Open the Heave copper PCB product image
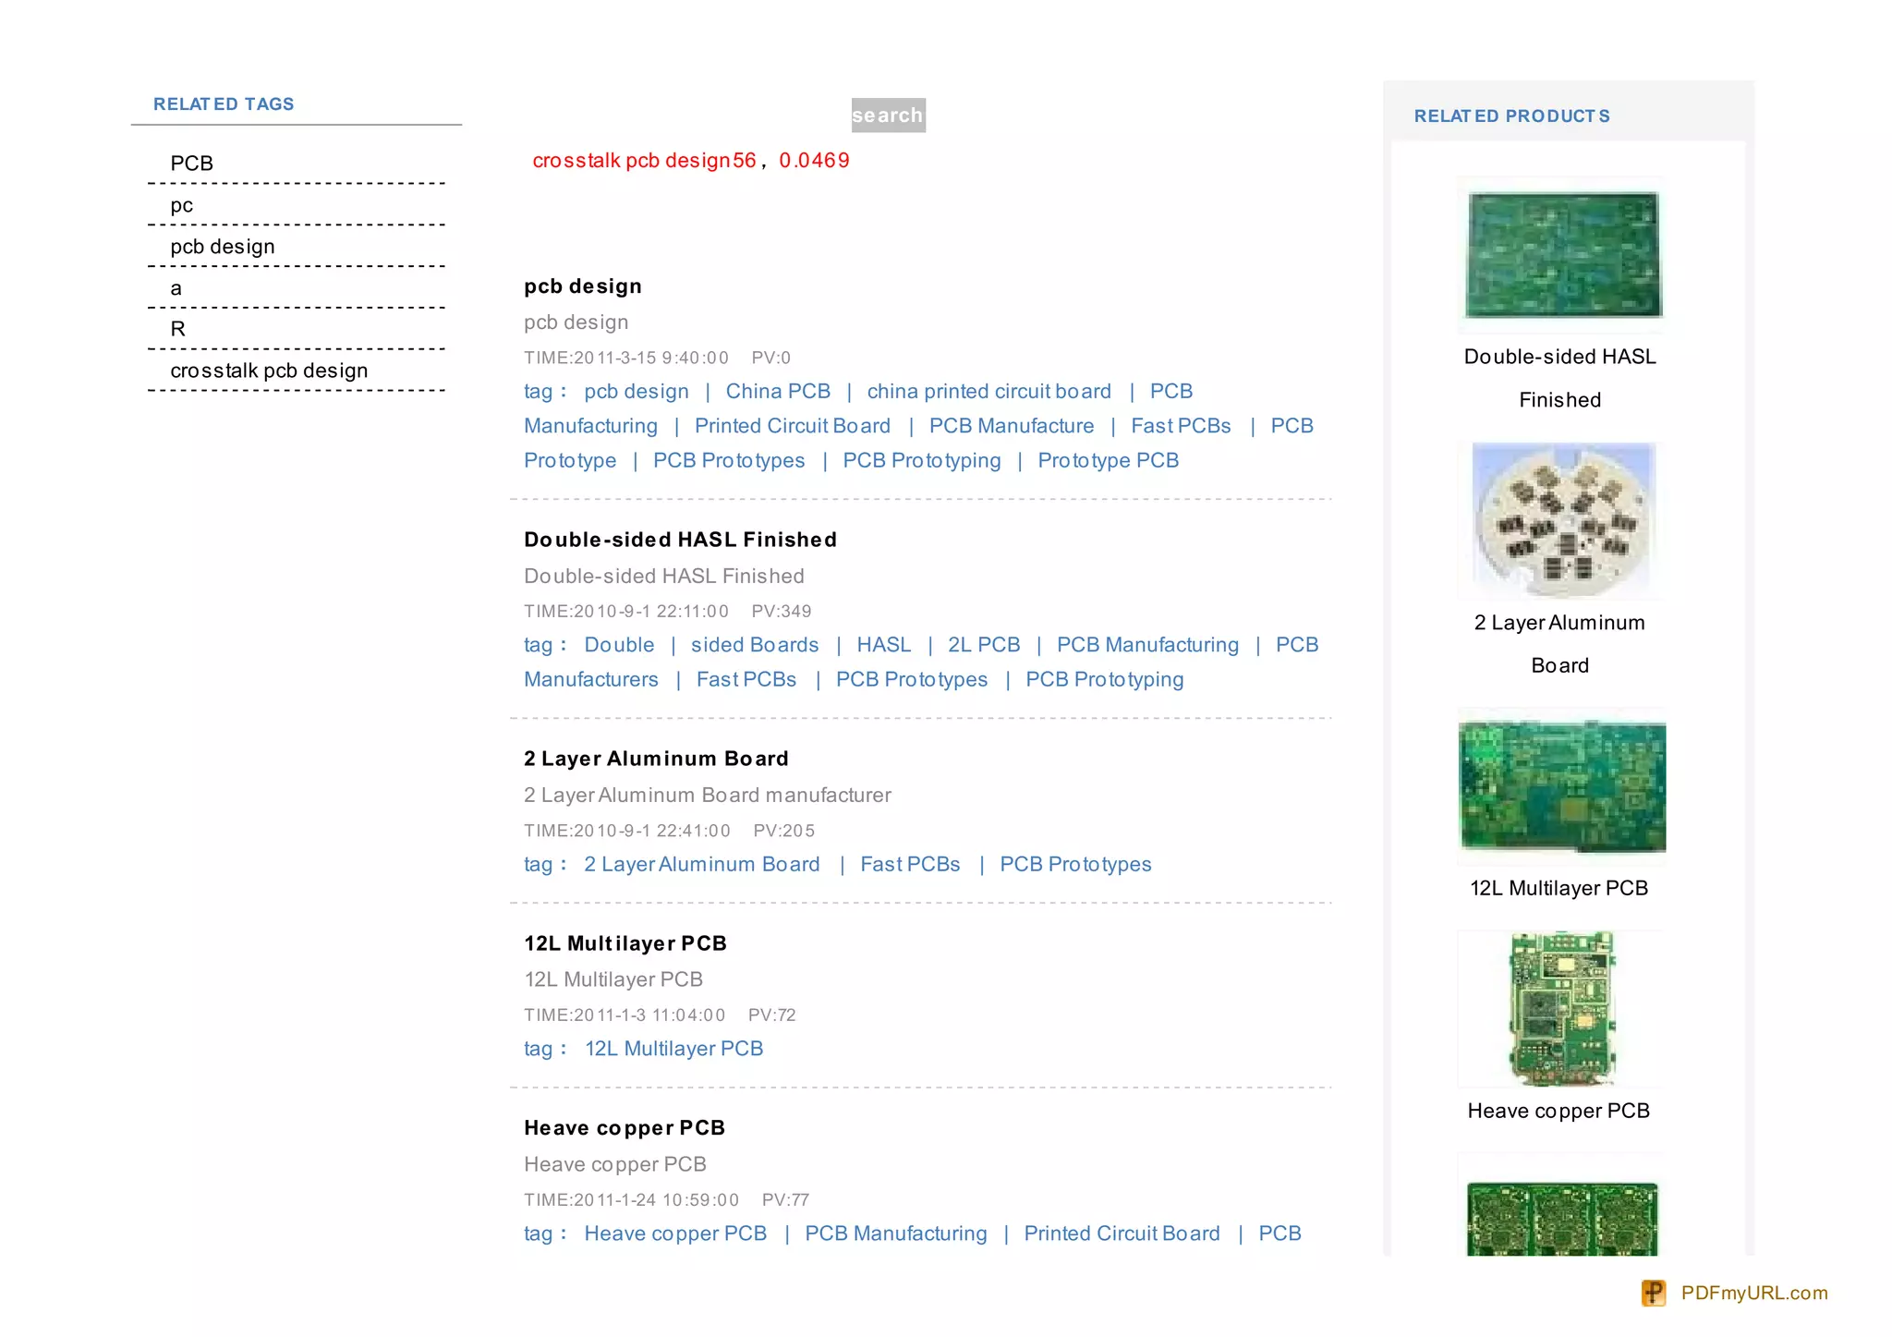The width and height of the screenshot is (1892, 1337). 1562,1008
